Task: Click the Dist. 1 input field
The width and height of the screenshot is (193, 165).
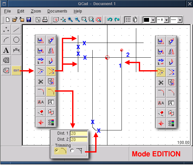Action: point(79,133)
